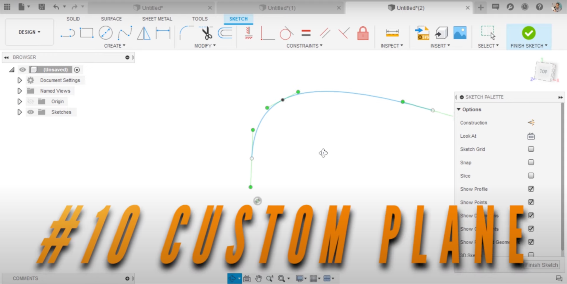Apply the Parallel constraint
567x284 pixels.
(x=325, y=33)
